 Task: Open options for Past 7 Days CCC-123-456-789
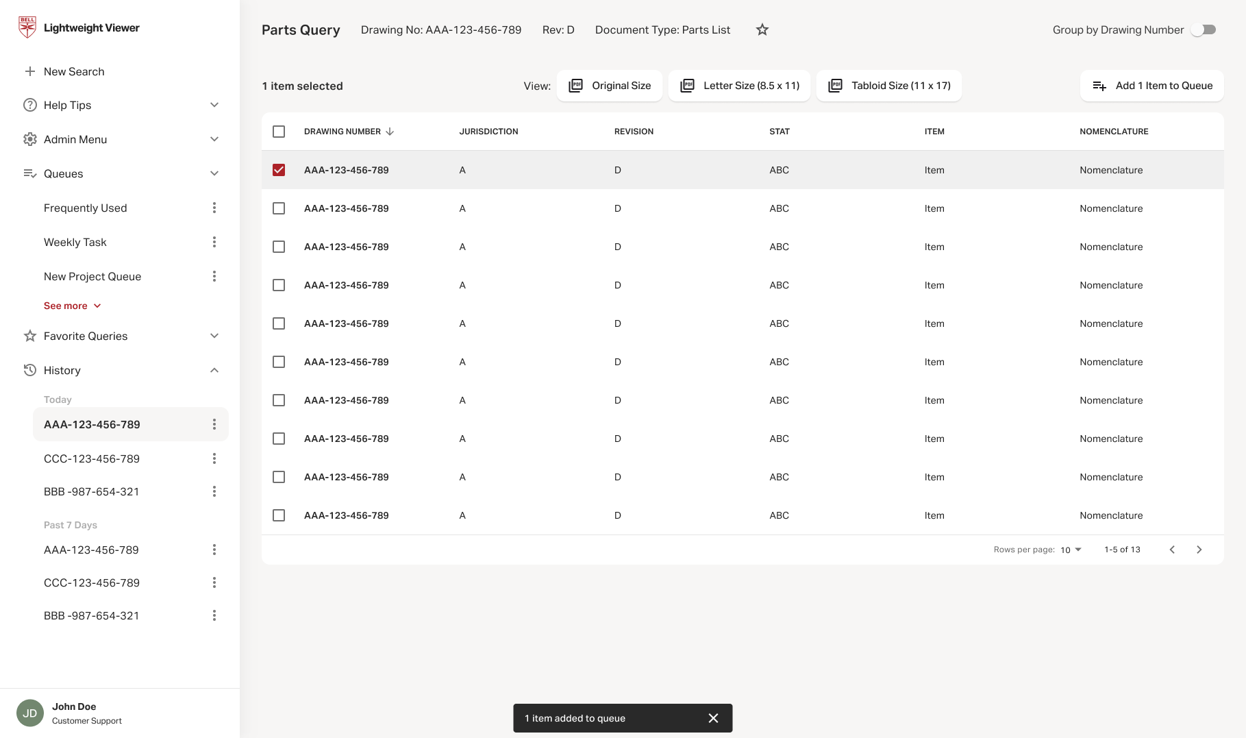click(x=214, y=582)
